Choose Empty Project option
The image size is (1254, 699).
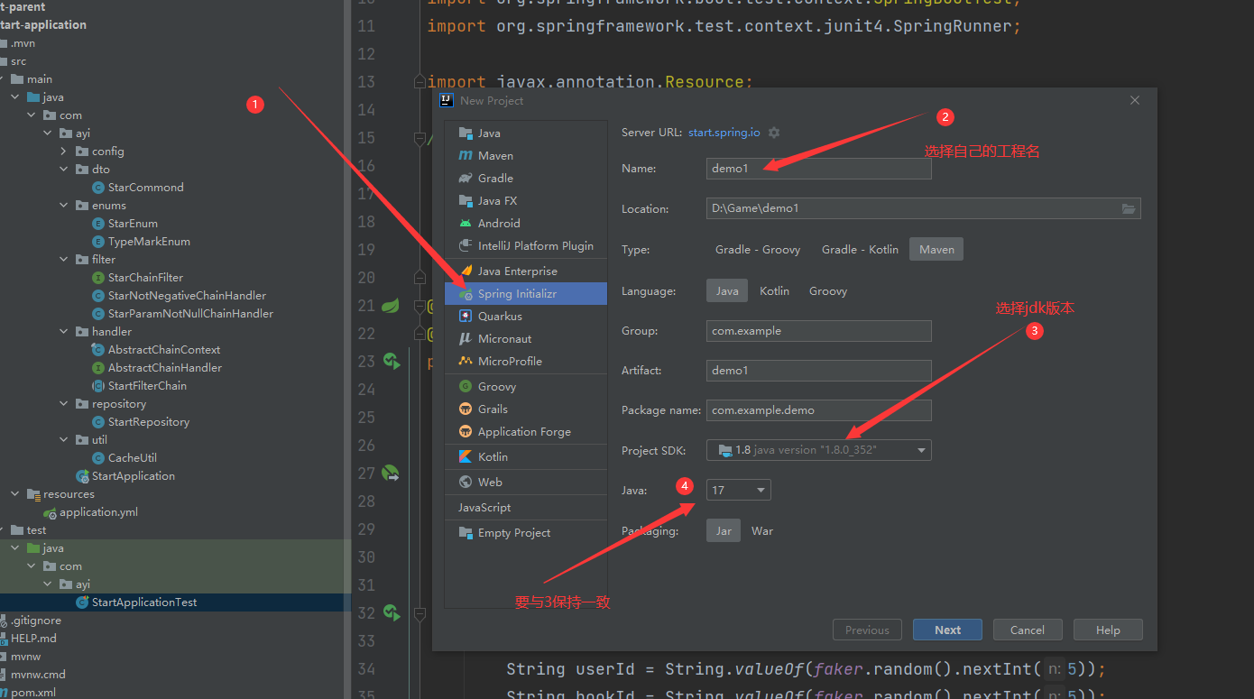(526, 532)
